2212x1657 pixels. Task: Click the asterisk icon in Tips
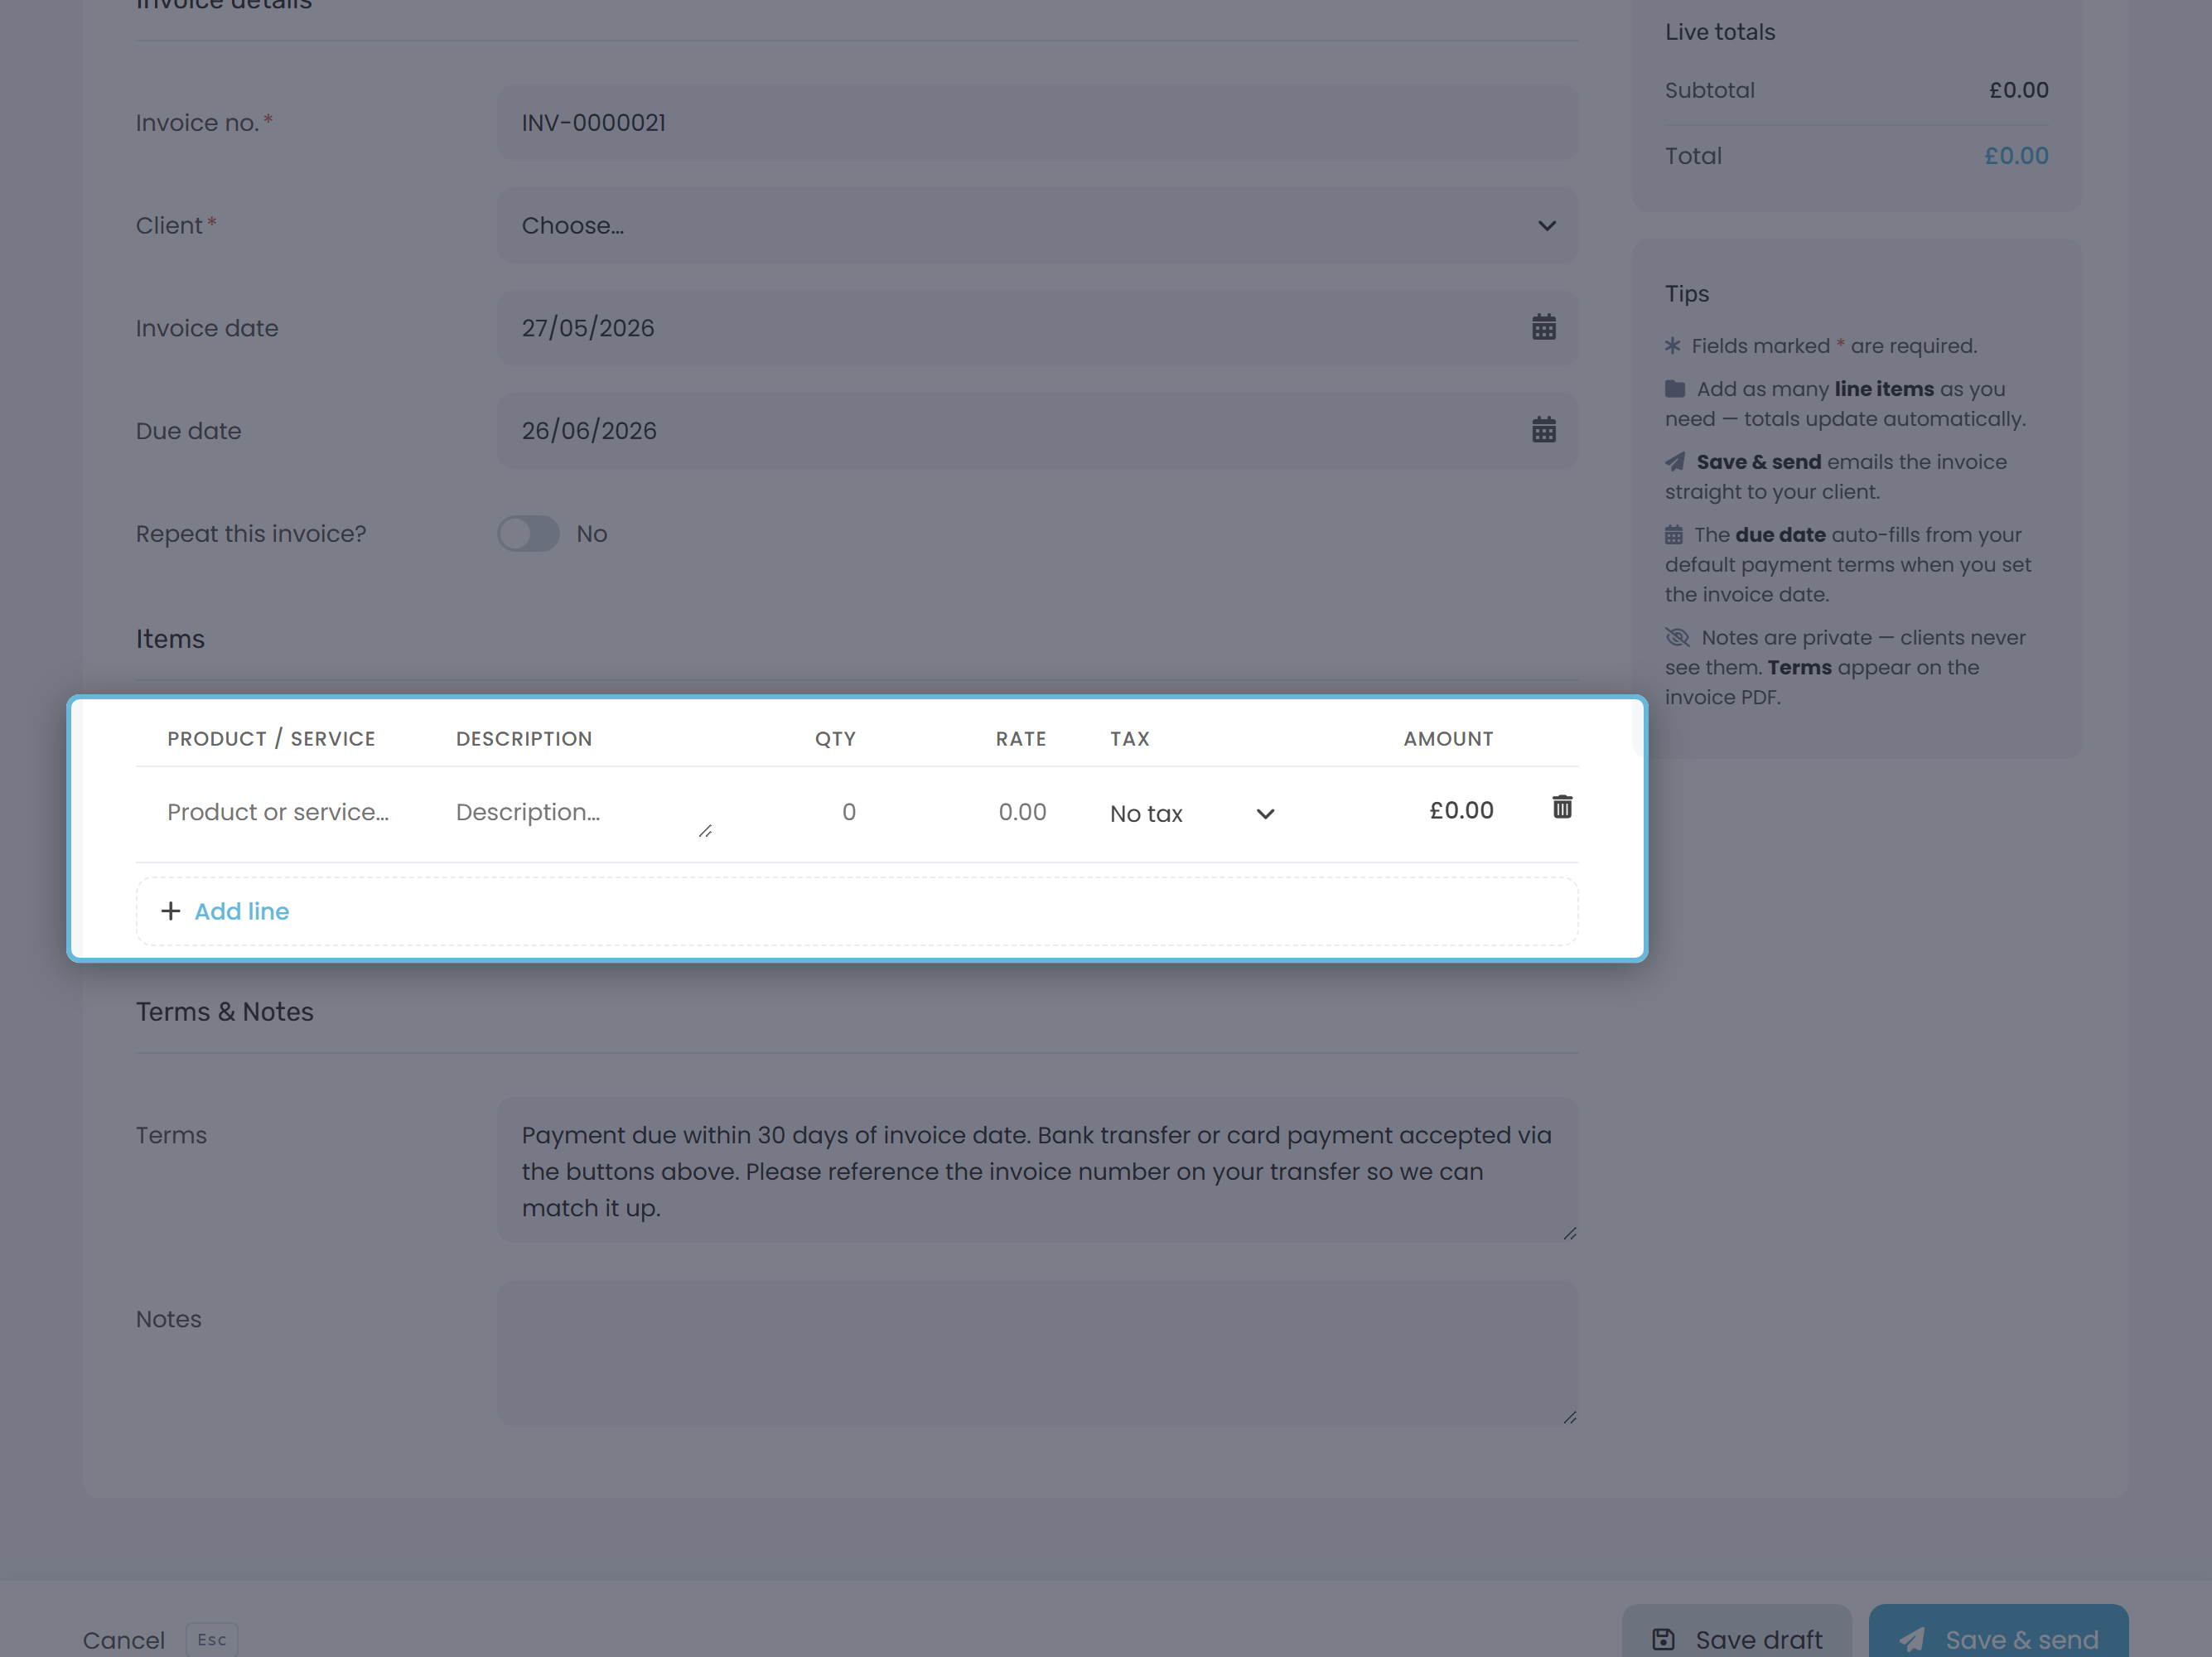tap(1672, 346)
